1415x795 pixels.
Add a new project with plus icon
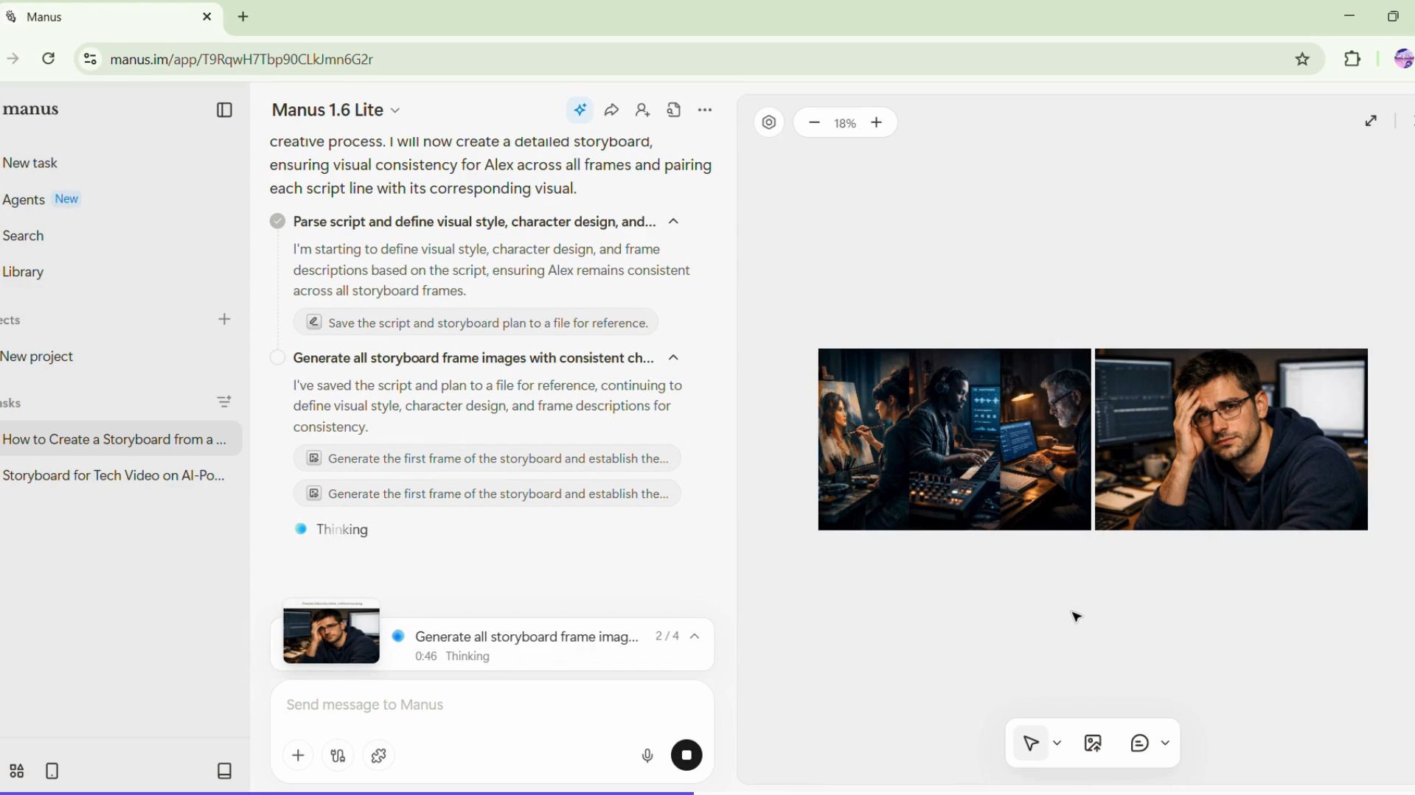pyautogui.click(x=225, y=319)
